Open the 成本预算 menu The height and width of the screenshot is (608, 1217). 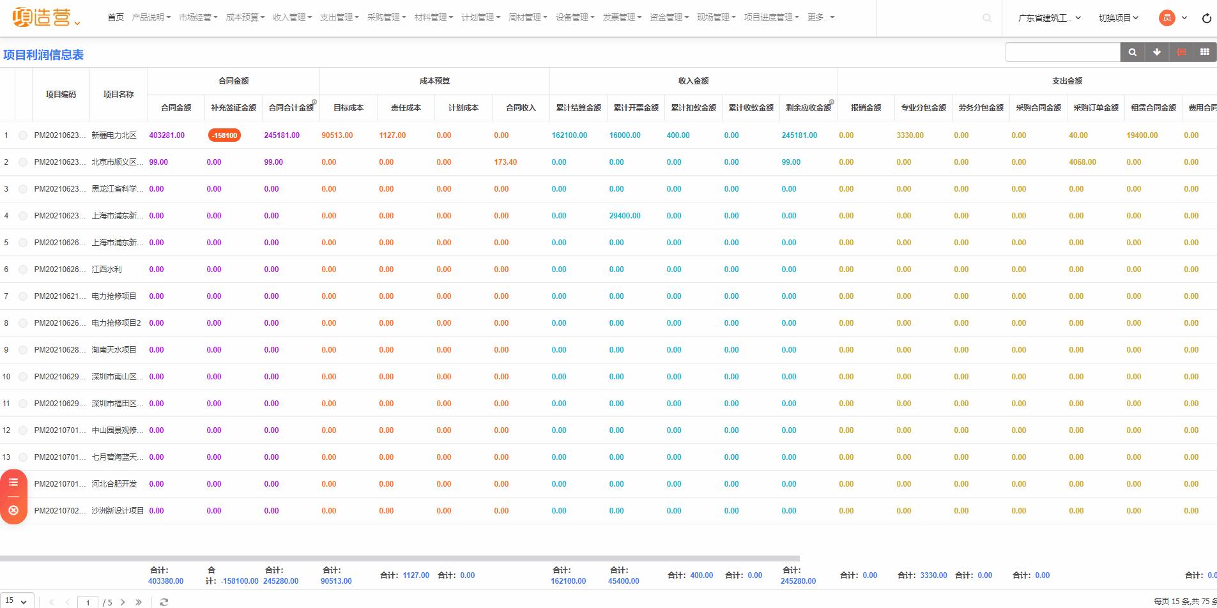click(245, 17)
